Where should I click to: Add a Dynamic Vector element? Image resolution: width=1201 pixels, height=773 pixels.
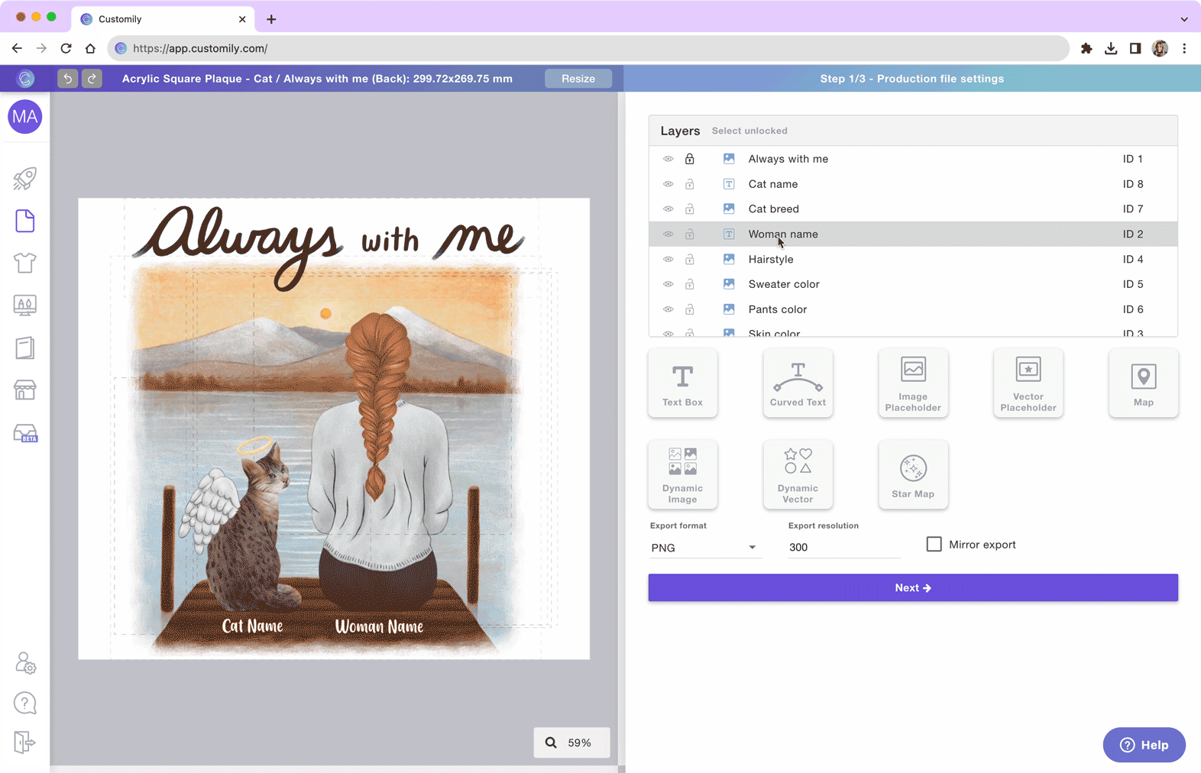pyautogui.click(x=798, y=474)
